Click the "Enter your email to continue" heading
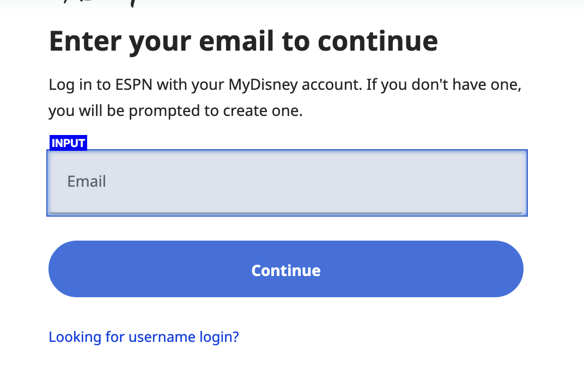 coord(243,41)
